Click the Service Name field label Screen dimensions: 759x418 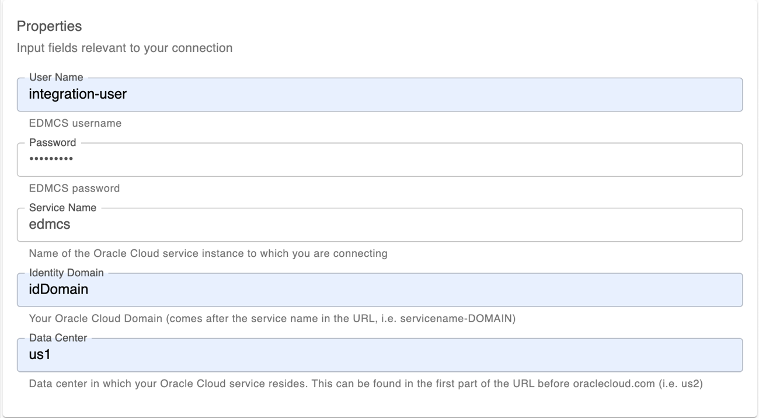pos(62,207)
